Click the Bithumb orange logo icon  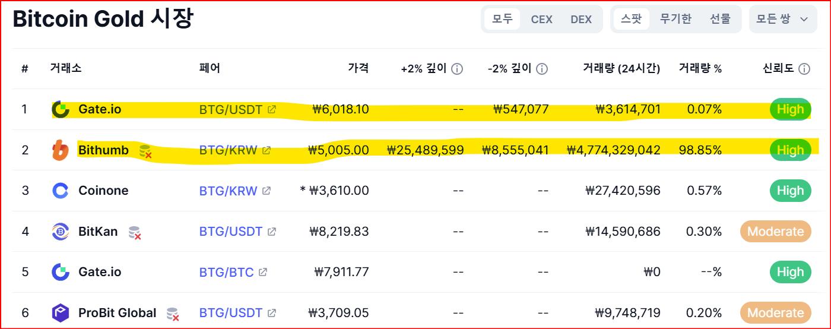click(x=61, y=150)
